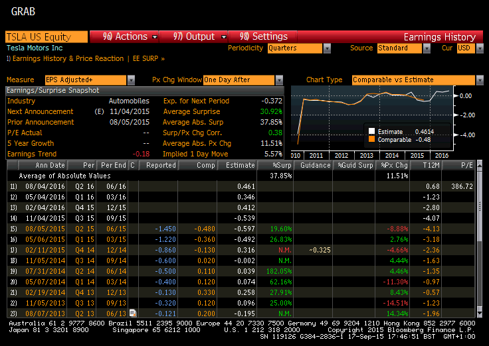The height and width of the screenshot is (346, 489).
Task: Click the Comparable vs Estimate chart type field
Action: click(413, 80)
